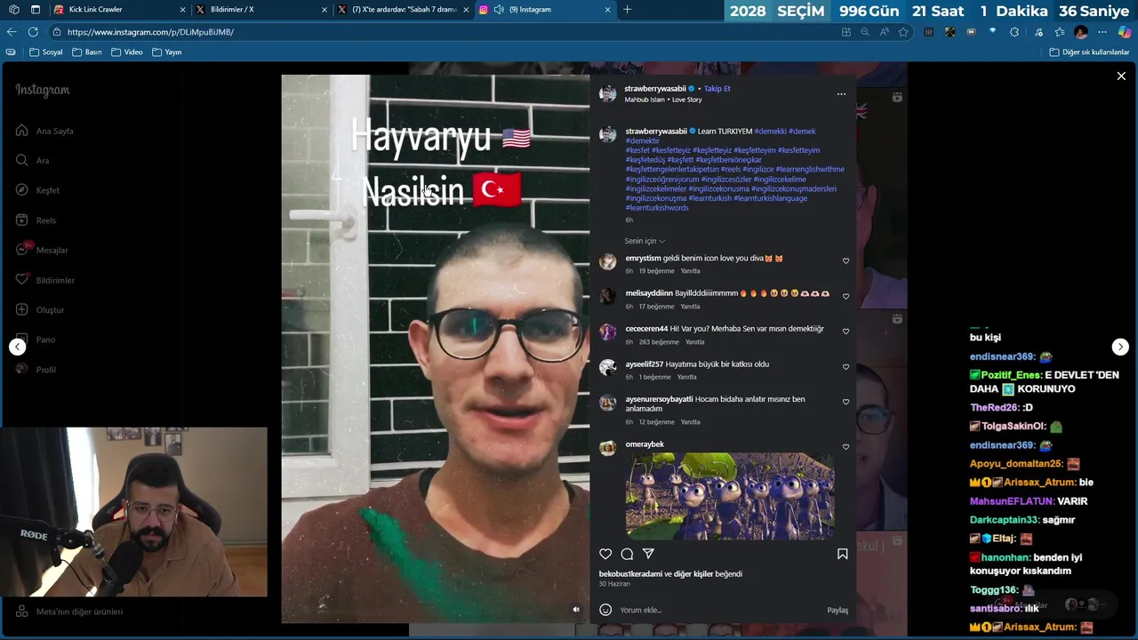Open the read aloud icon in address bar
1138x640 pixels.
pyautogui.click(x=884, y=32)
